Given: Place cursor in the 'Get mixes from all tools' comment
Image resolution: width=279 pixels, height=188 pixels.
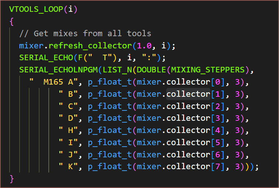Looking at the screenshot, I should [85, 34].
